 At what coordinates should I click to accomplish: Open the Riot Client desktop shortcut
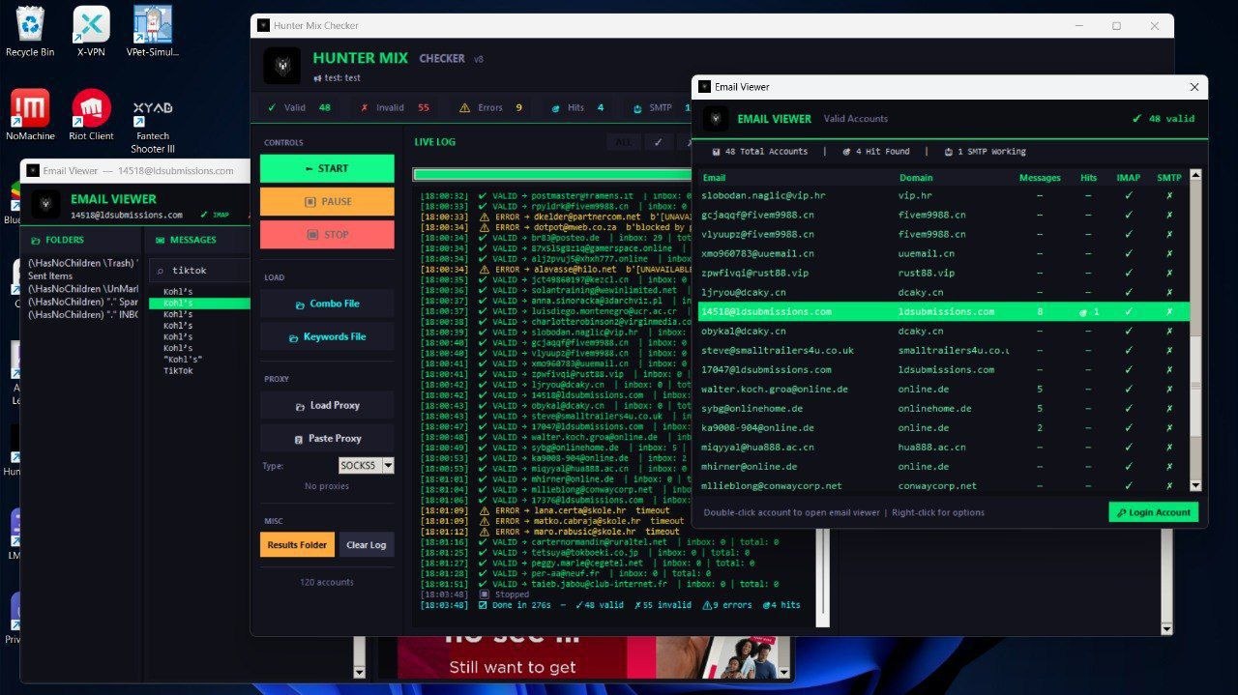(91, 115)
